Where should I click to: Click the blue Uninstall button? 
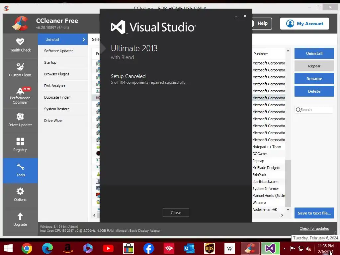(314, 53)
